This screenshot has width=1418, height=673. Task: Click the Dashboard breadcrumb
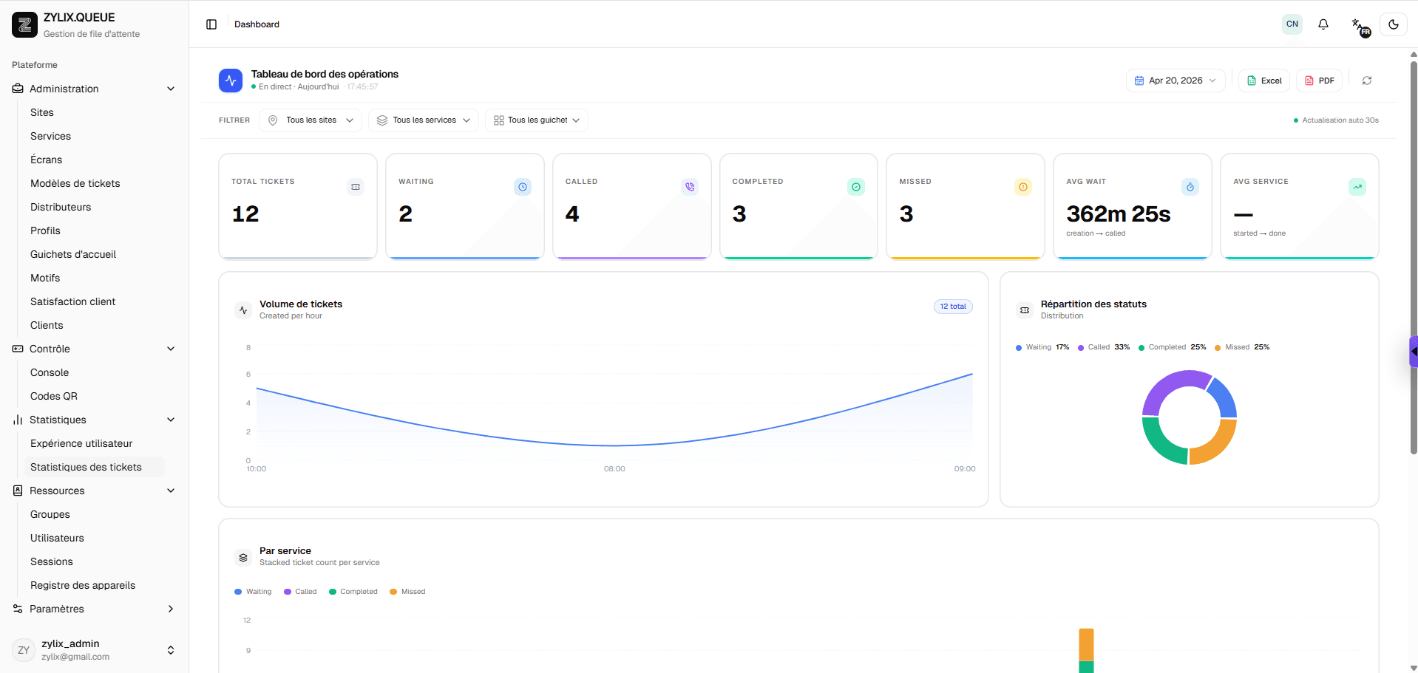click(257, 24)
